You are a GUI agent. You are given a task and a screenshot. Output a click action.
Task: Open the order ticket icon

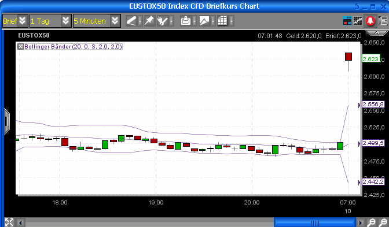[347, 21]
